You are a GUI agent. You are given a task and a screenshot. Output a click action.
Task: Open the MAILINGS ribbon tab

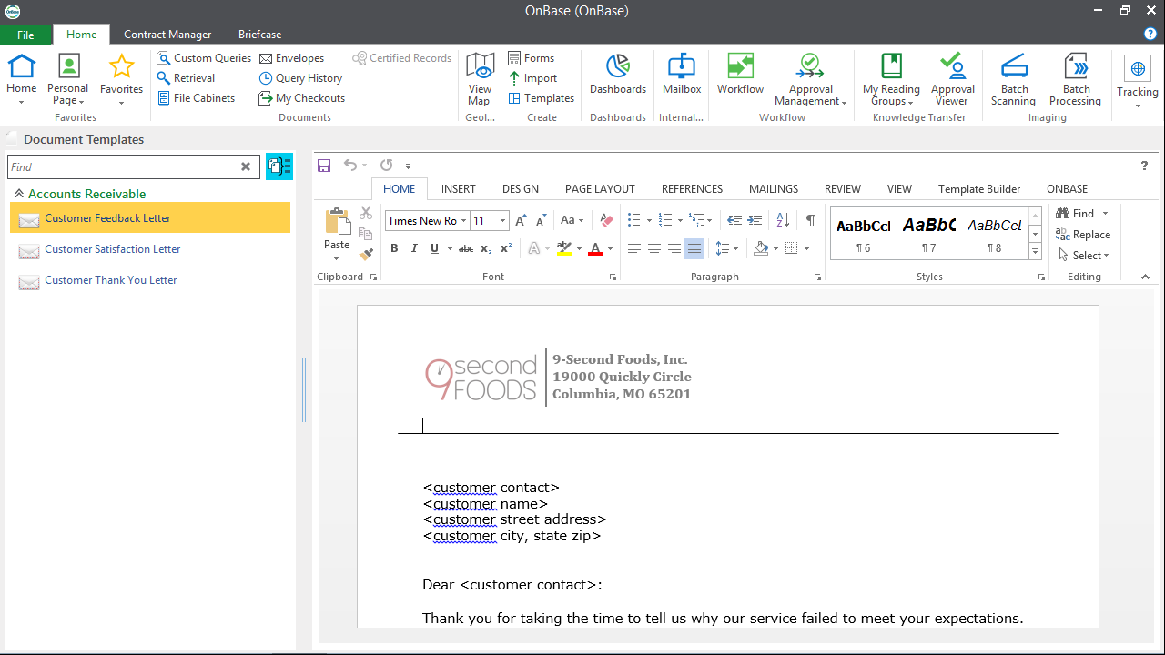tap(774, 189)
